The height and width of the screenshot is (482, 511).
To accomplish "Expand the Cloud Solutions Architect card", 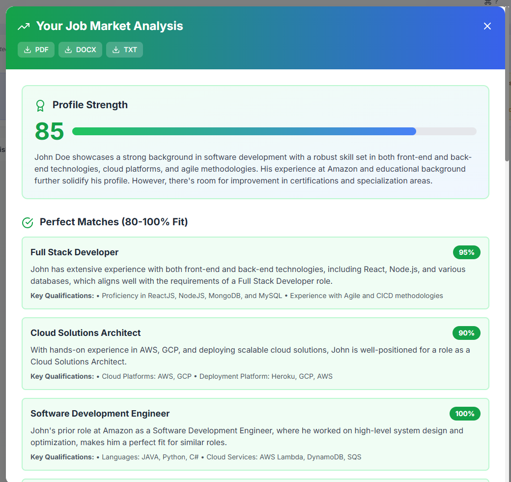I will [255, 354].
